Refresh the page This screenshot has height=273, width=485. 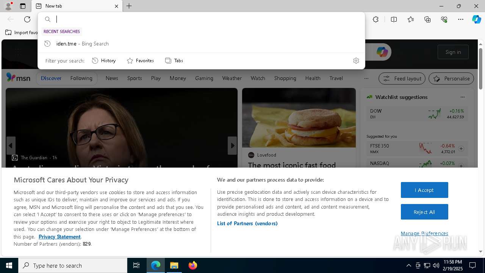[x=27, y=19]
